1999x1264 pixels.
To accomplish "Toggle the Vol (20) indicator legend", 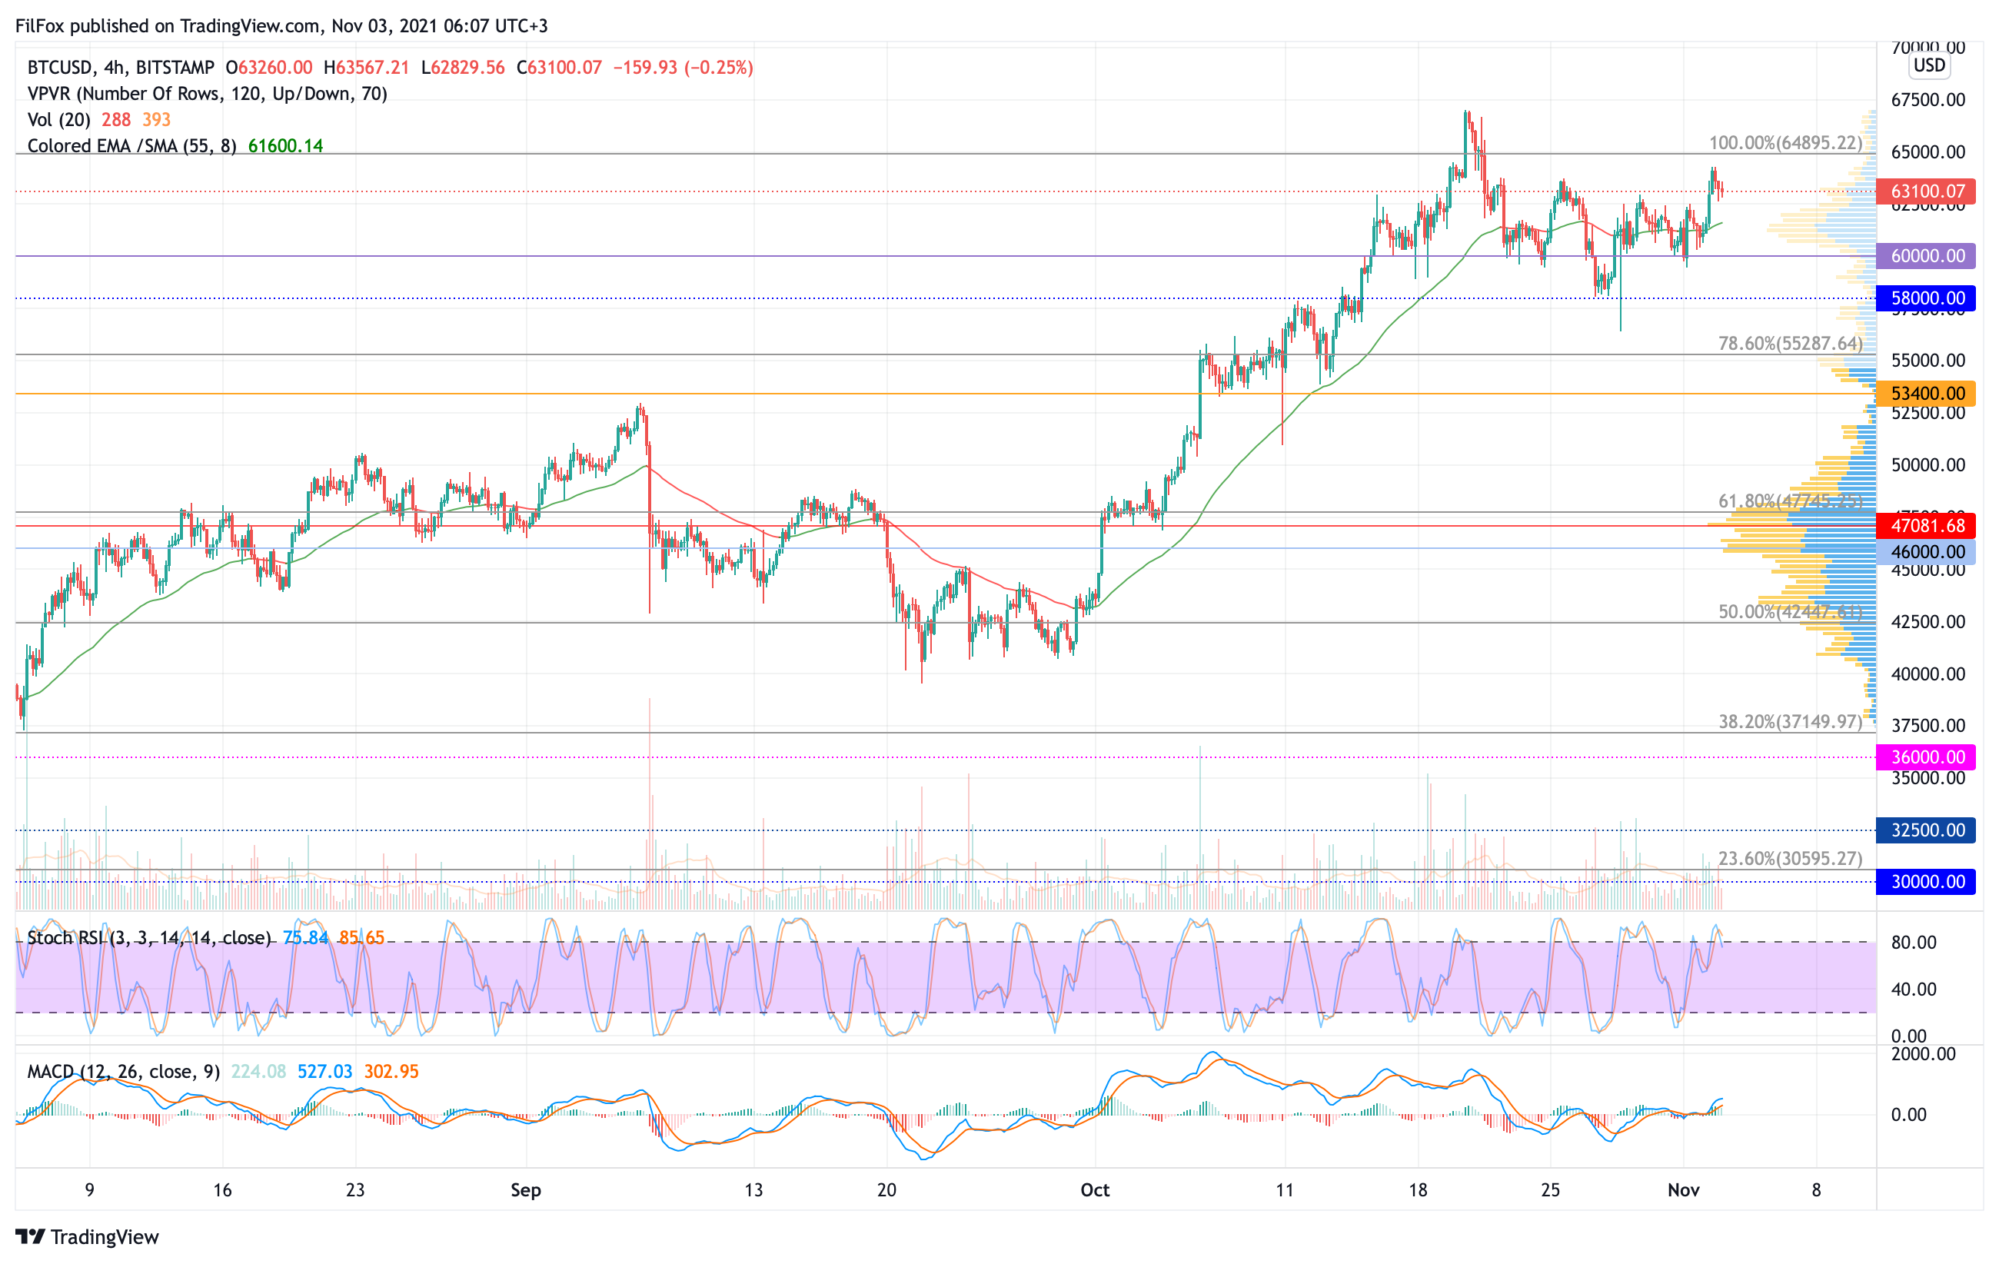I will 59,119.
